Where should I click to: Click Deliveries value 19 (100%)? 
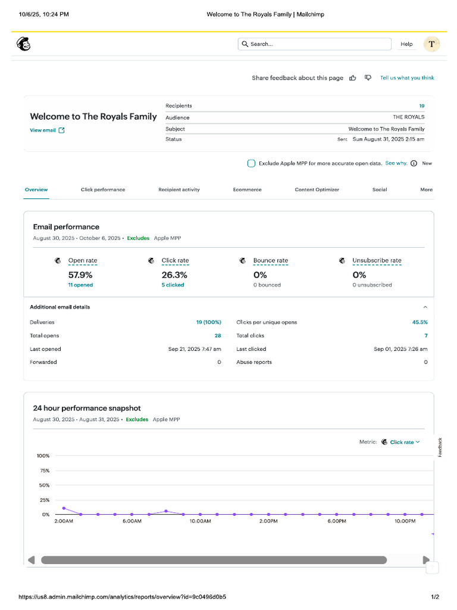point(209,322)
